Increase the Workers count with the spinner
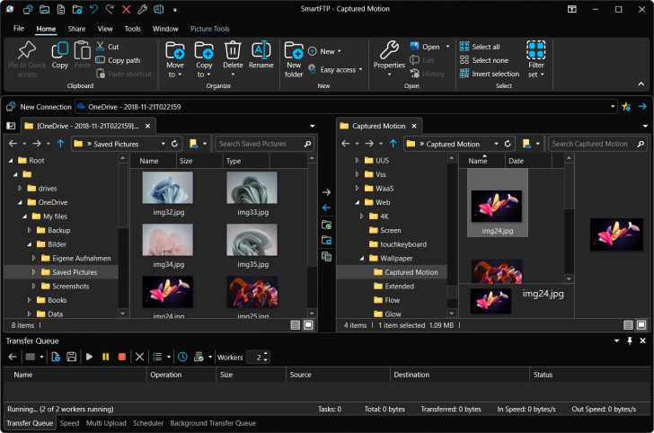Viewport: 654px width, 433px height. (x=264, y=354)
